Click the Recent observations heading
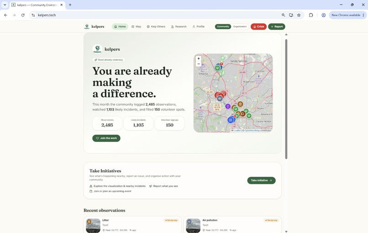 pos(105,210)
